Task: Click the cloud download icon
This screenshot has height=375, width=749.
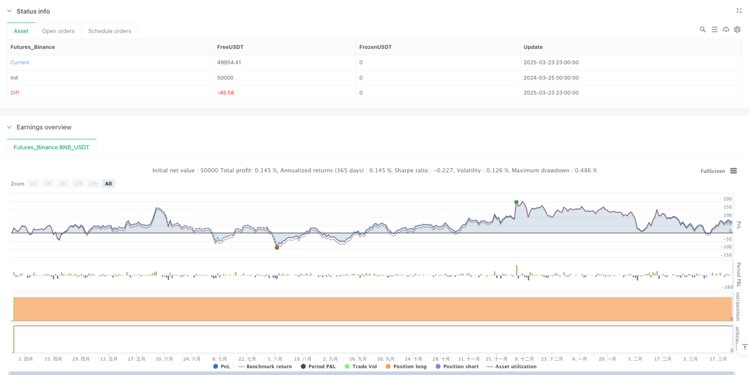Action: click(x=726, y=29)
